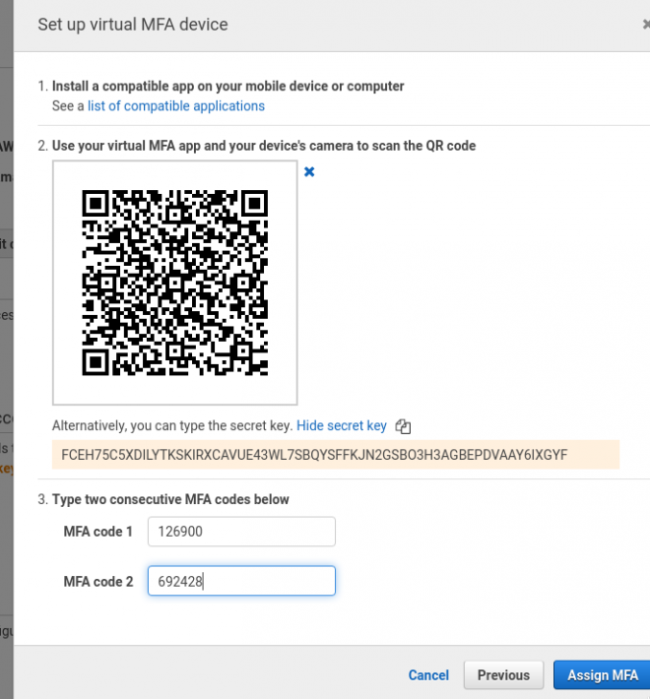Viewport: 650px width, 699px height.
Task: Click the 'Type two consecutive MFA codes' heading
Action: click(170, 499)
